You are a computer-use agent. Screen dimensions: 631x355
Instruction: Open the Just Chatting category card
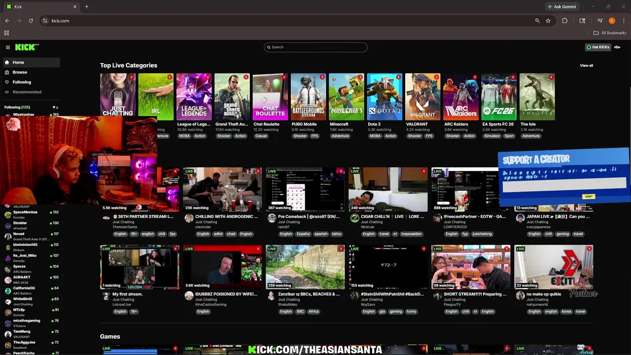[x=118, y=97]
